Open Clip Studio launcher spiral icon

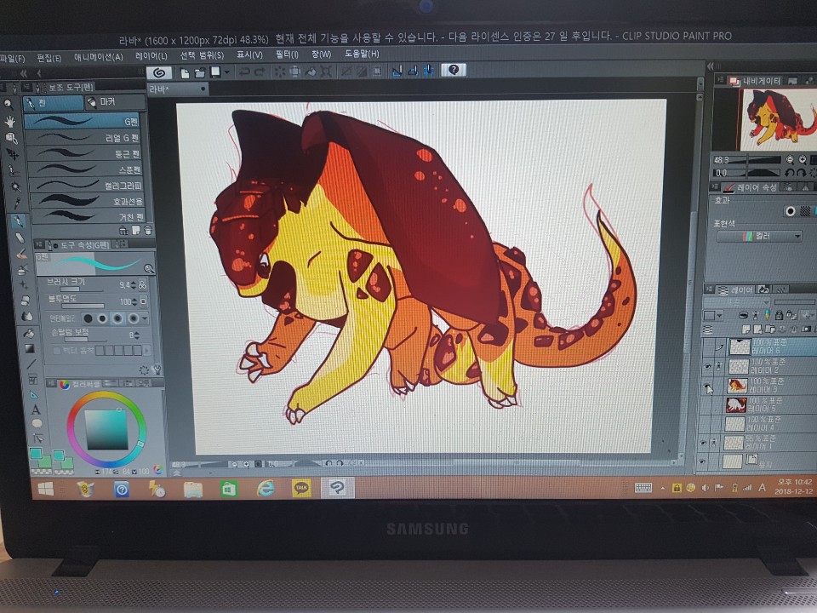[x=157, y=72]
